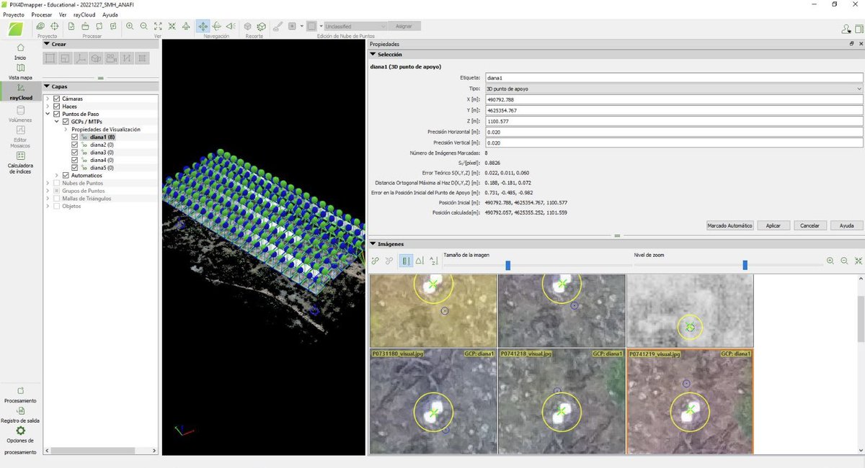This screenshot has height=468, width=865.
Task: Toggle the Puntos de Paso checkbox
Action: click(x=57, y=114)
